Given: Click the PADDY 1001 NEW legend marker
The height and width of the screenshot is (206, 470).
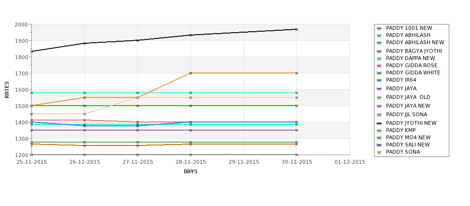Looking at the screenshot, I should click(x=379, y=28).
